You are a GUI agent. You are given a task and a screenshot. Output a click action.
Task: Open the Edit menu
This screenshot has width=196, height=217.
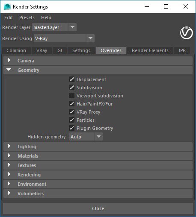click(x=9, y=18)
